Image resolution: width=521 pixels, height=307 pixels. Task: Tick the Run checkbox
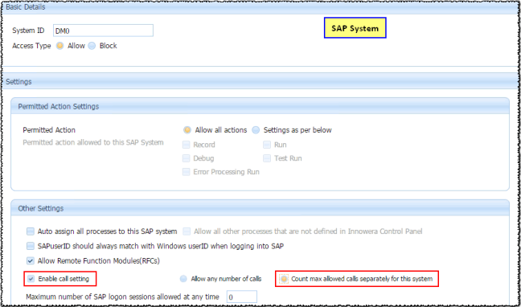tap(267, 145)
